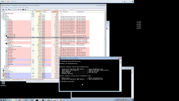This screenshot has width=179, height=101.
Task: Open the dropdown arrow beside the pause icon
Action: (10, 1)
